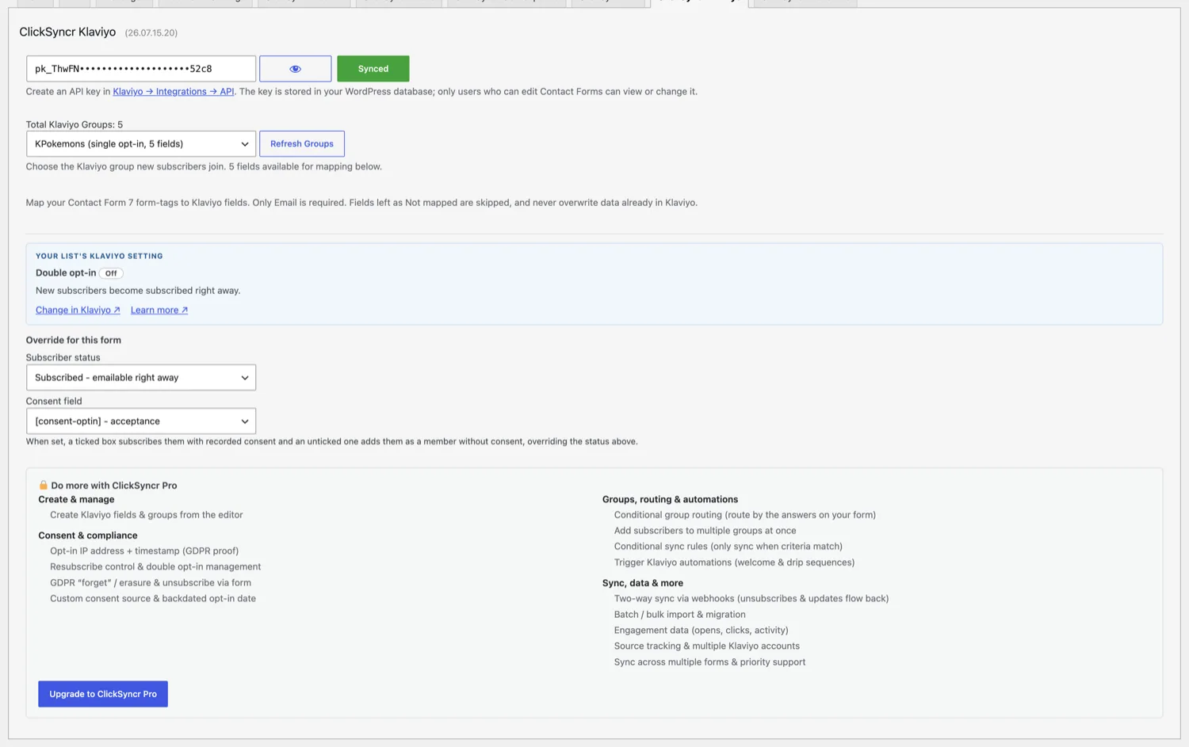Click the Override for this form heading
This screenshot has height=747, width=1189.
(x=74, y=341)
